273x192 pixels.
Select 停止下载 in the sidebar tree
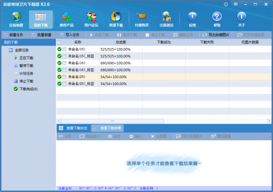coord(24,81)
